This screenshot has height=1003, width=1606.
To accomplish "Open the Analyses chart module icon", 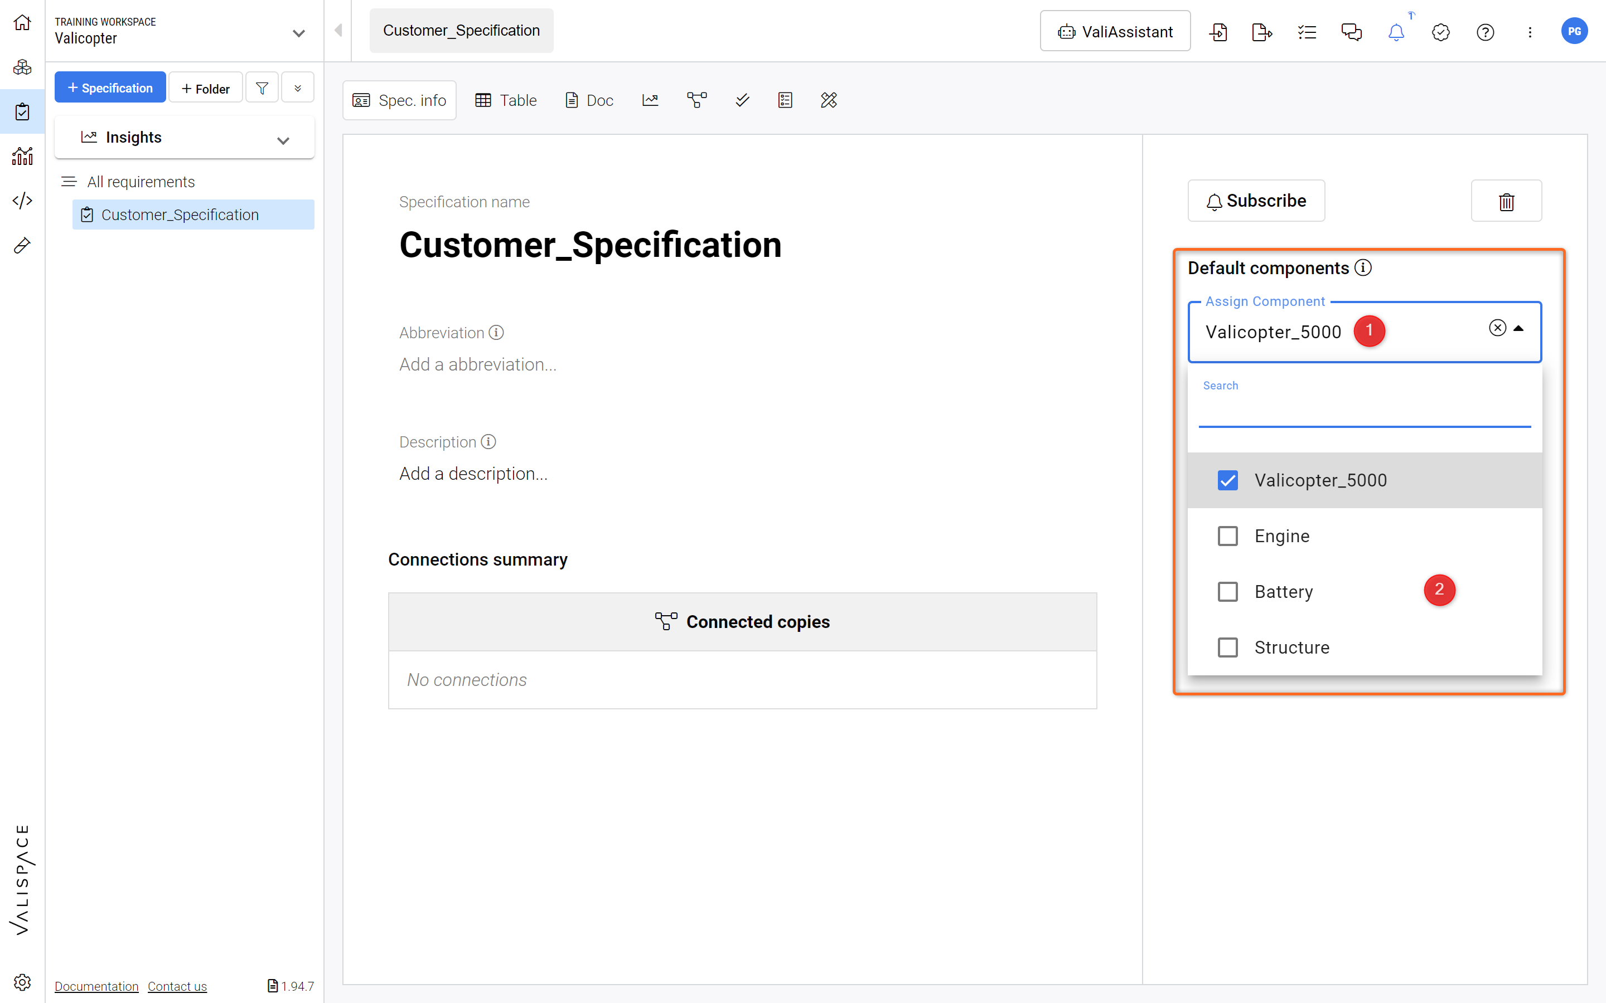I will click(22, 156).
